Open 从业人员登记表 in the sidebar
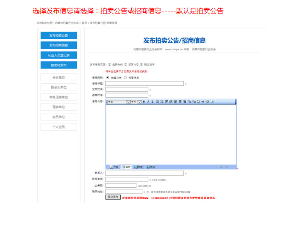 pos(58,55)
